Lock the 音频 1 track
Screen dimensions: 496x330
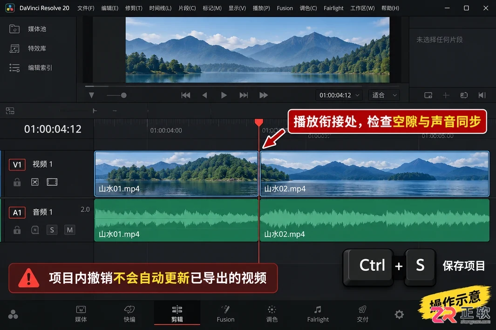(17, 230)
